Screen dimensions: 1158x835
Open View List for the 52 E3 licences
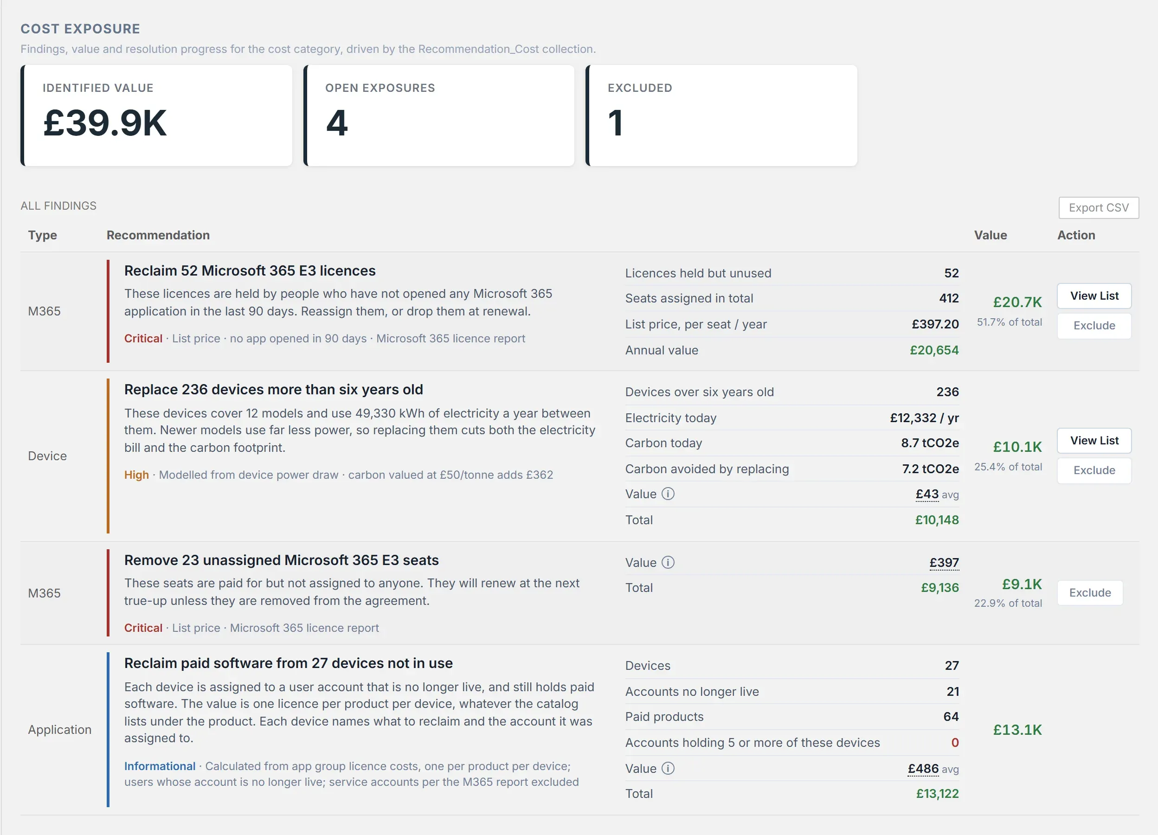(1094, 295)
